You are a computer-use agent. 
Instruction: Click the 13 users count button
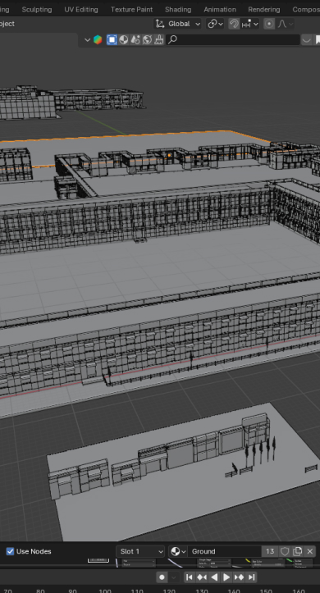270,551
